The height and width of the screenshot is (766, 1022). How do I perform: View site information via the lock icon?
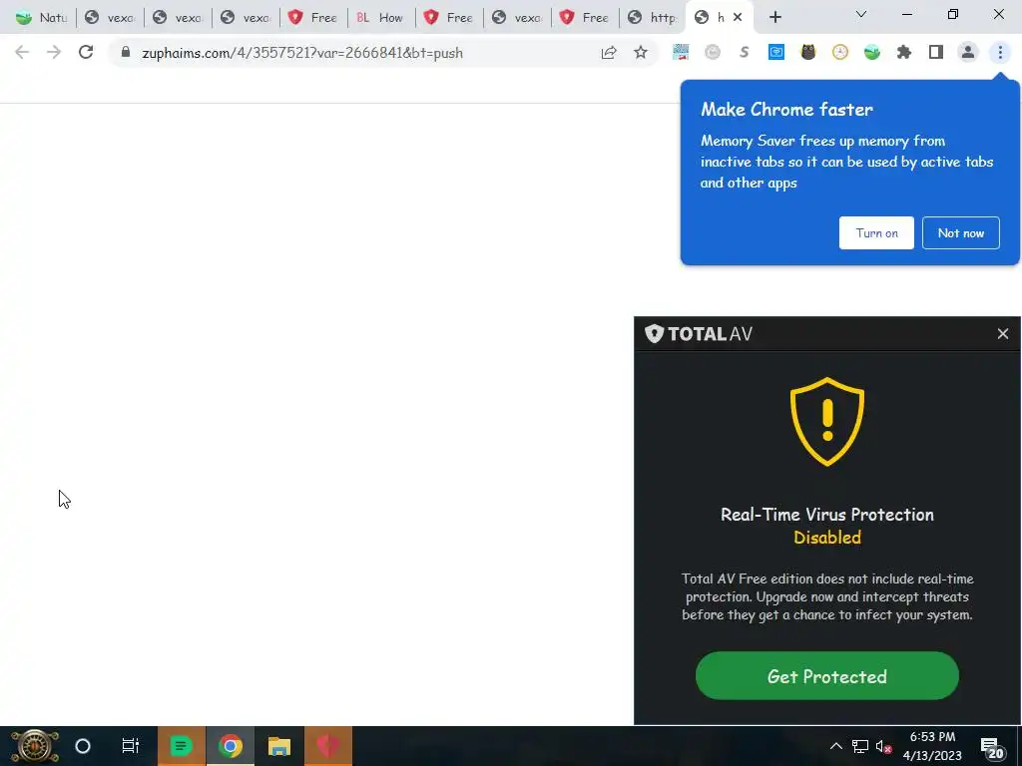point(126,52)
